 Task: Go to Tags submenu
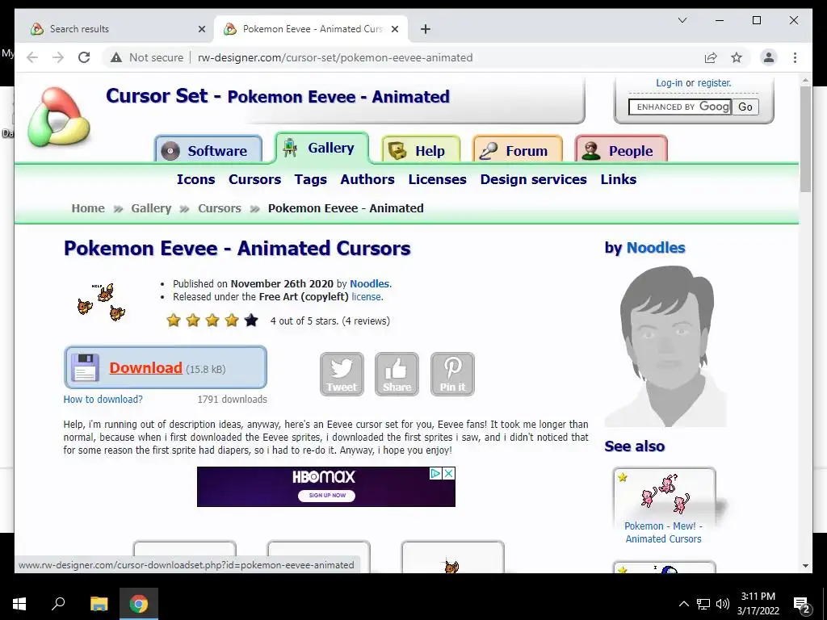click(311, 179)
